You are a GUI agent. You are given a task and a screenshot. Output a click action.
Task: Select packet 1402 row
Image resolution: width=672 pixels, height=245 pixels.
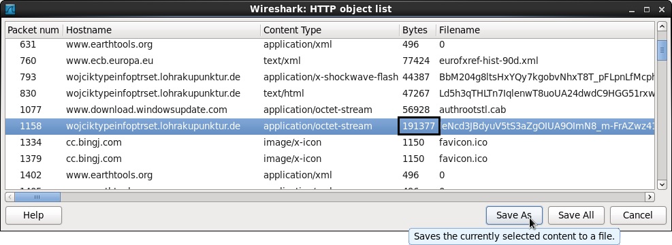[330, 175]
